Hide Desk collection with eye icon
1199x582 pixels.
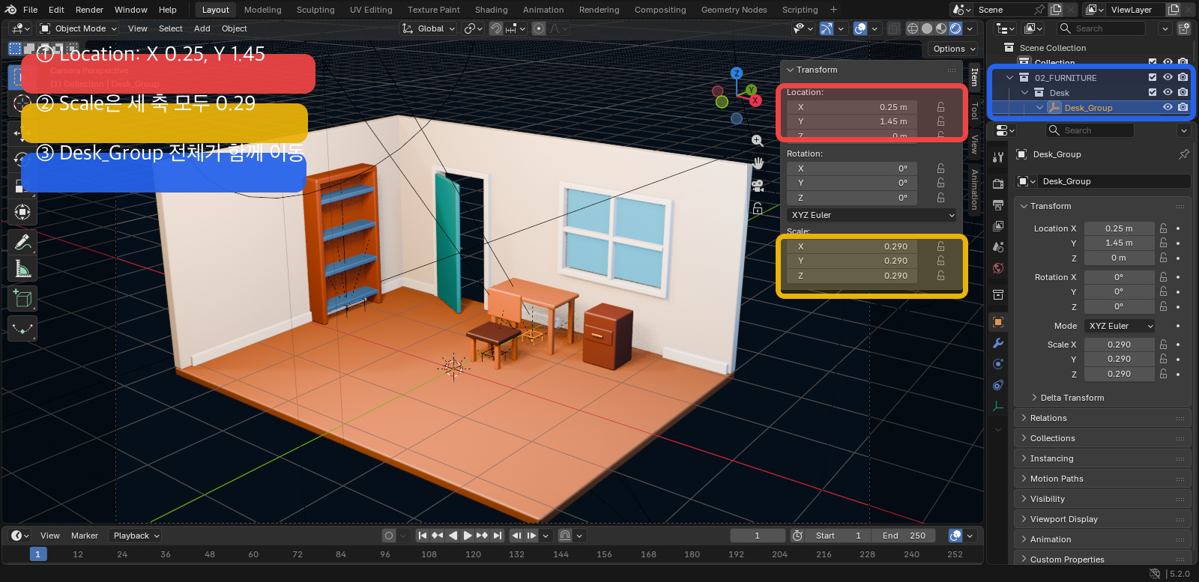(1168, 93)
